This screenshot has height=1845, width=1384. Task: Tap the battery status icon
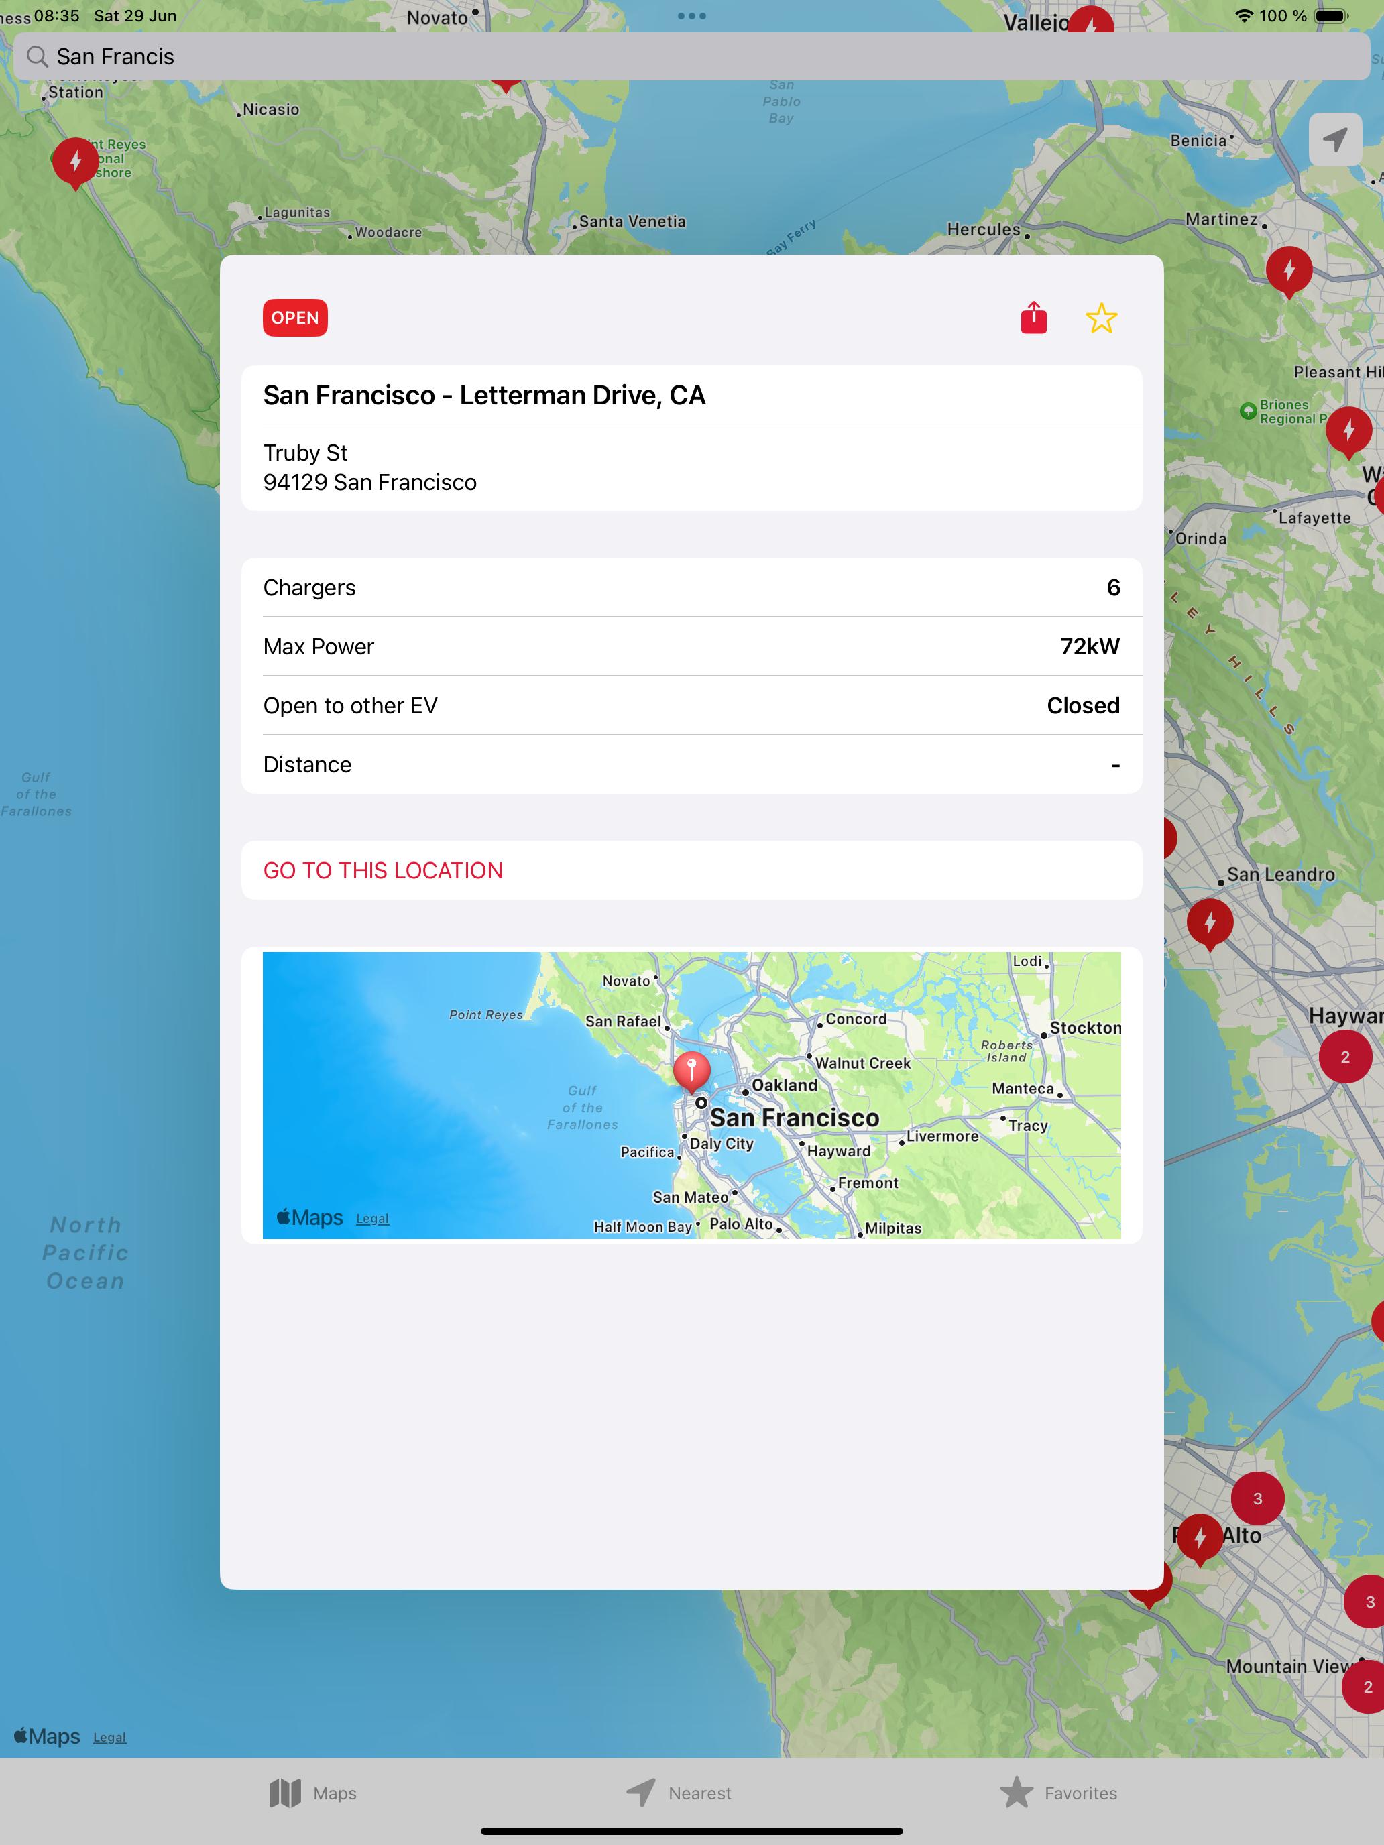coord(1332,16)
